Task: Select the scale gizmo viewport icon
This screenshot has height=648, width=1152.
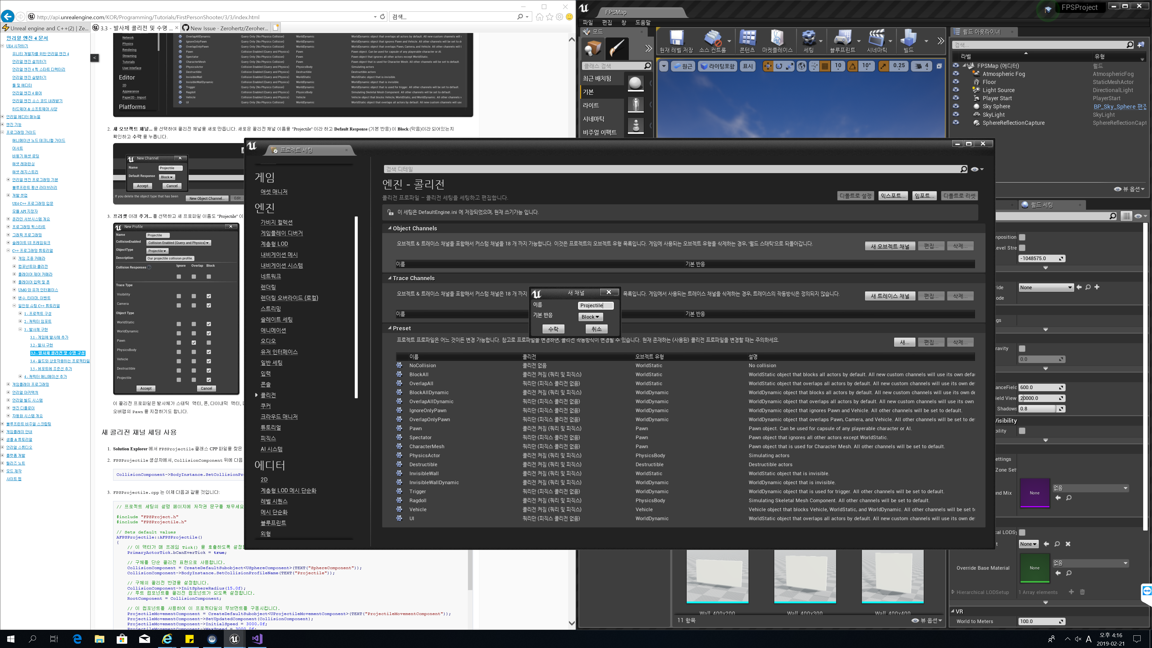Action: point(789,66)
